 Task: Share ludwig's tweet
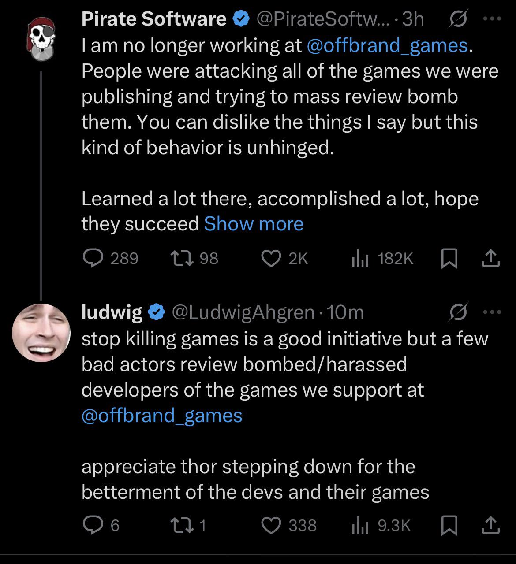click(x=490, y=525)
